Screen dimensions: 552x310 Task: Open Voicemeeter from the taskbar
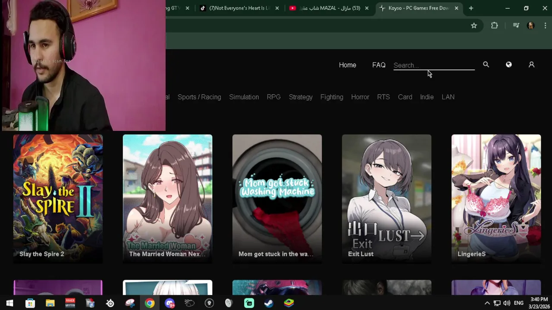point(70,303)
